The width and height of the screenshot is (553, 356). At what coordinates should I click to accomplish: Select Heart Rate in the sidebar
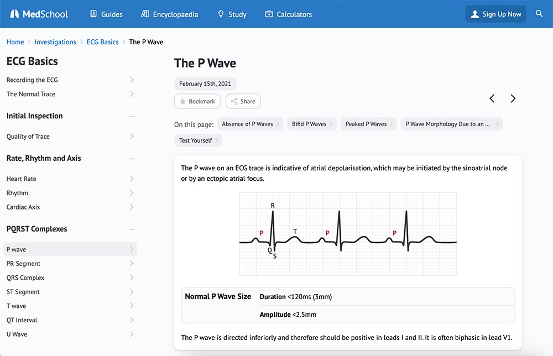[x=22, y=179]
